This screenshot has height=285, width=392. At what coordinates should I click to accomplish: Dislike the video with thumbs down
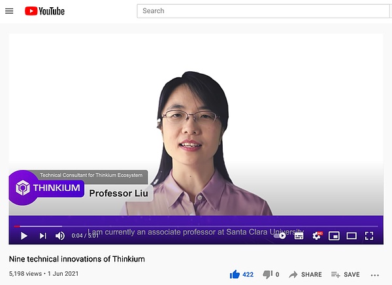point(267,275)
